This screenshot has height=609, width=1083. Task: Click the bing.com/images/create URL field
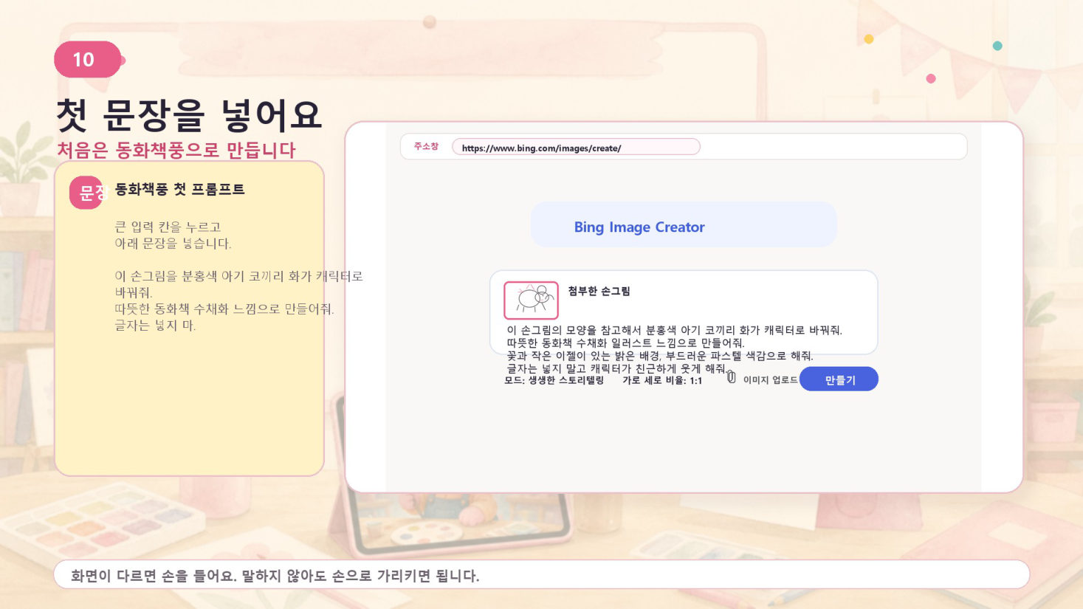[576, 148]
